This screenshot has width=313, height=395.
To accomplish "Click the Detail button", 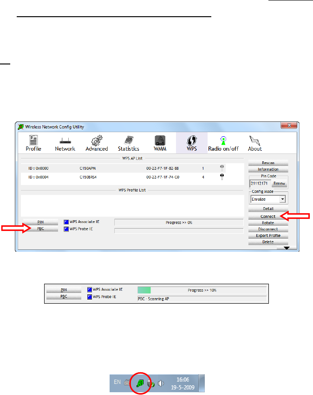I will point(268,209).
